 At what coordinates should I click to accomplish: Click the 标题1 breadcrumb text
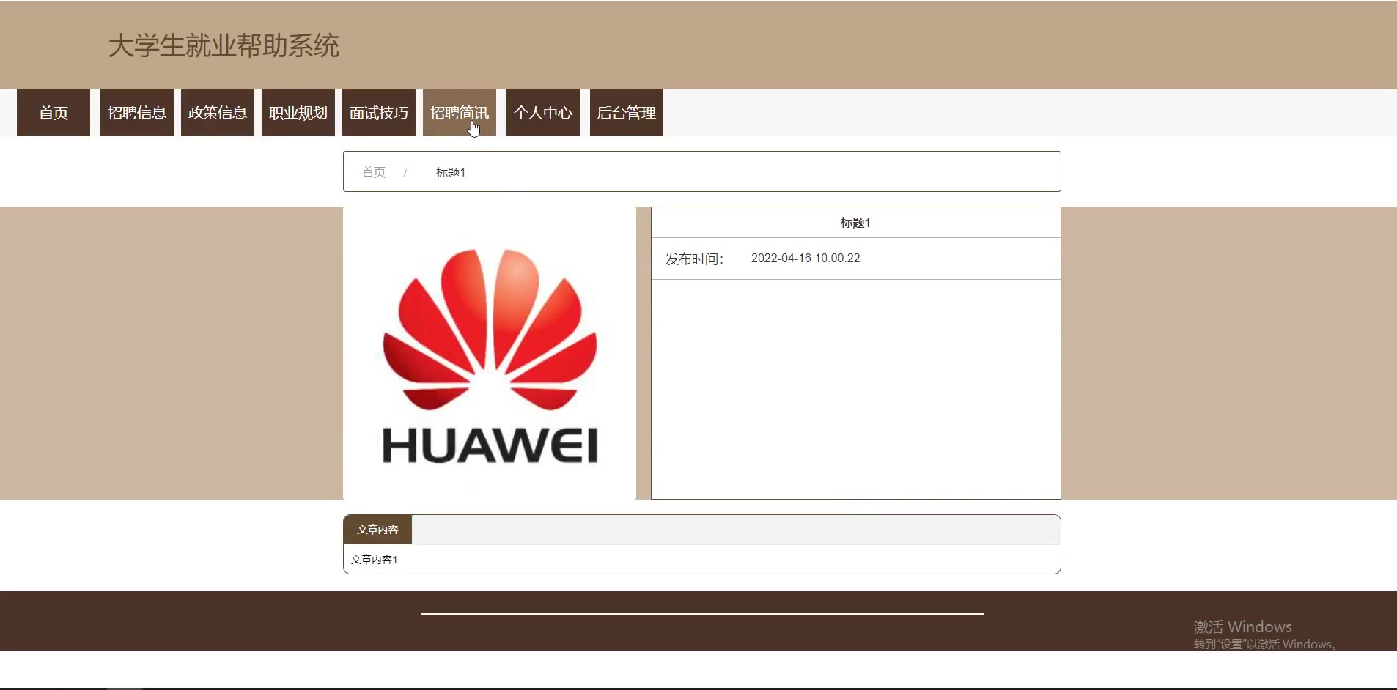point(451,172)
